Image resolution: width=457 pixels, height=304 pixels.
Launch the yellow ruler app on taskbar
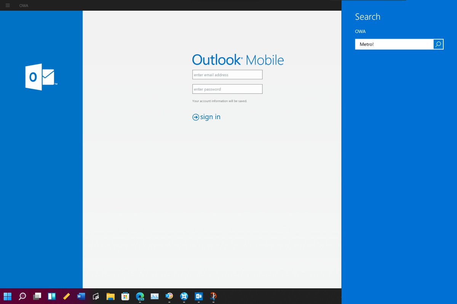[x=66, y=296]
